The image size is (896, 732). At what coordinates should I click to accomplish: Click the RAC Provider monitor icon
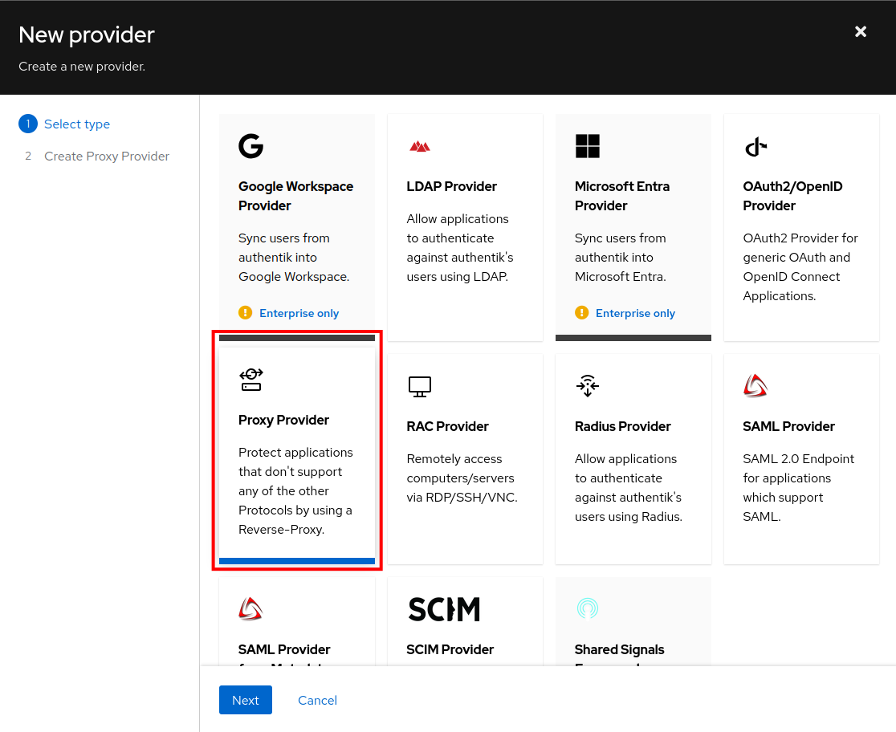[419, 386]
